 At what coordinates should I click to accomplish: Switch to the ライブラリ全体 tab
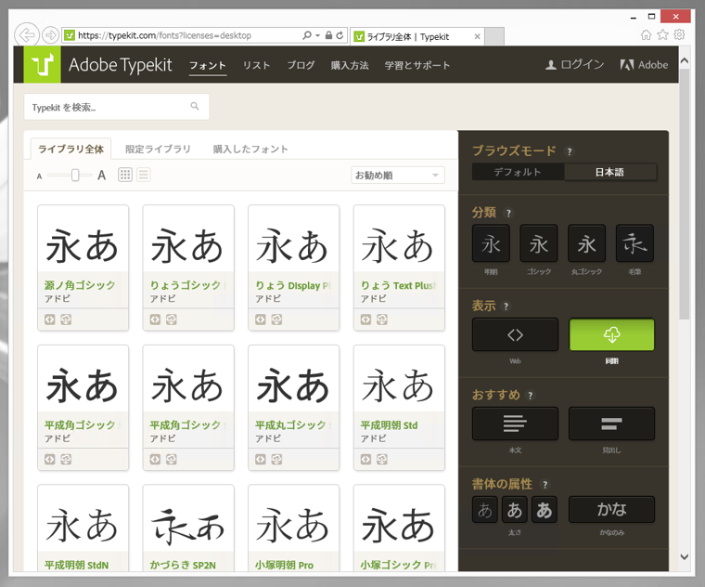(71, 149)
